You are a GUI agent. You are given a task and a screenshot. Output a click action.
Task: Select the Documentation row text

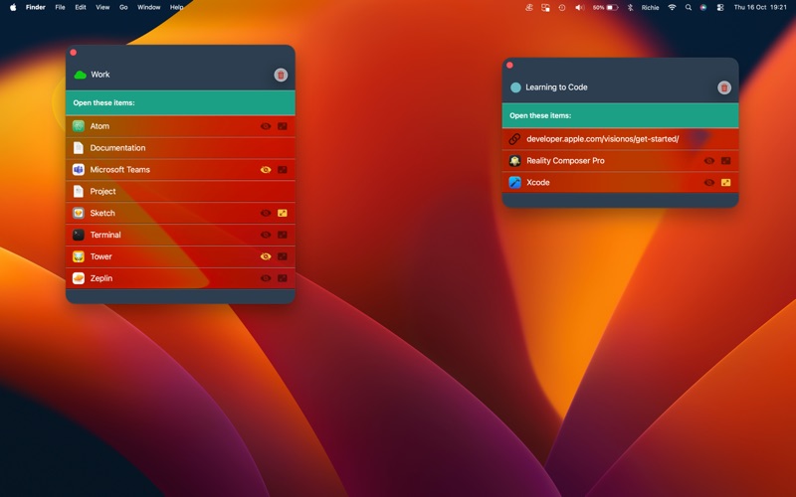(x=117, y=148)
